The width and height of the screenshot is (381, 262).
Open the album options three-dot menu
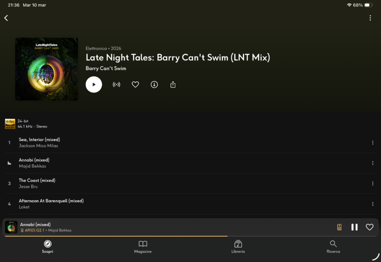tap(370, 18)
